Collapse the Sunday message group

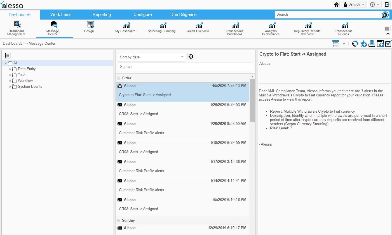click(118, 220)
